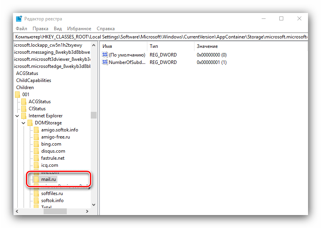This screenshot has width=321, height=228.
Task: Select the mail.ru folder icon
Action: pos(36,179)
